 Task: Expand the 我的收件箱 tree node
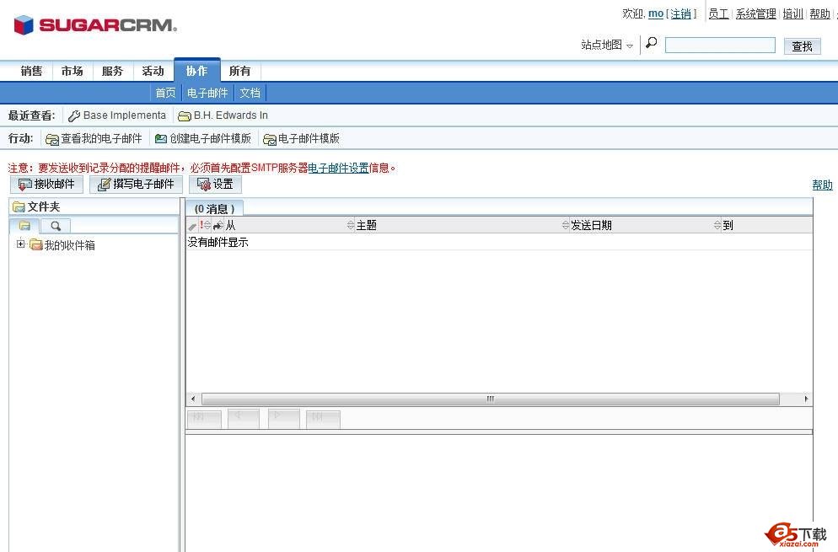click(x=20, y=244)
